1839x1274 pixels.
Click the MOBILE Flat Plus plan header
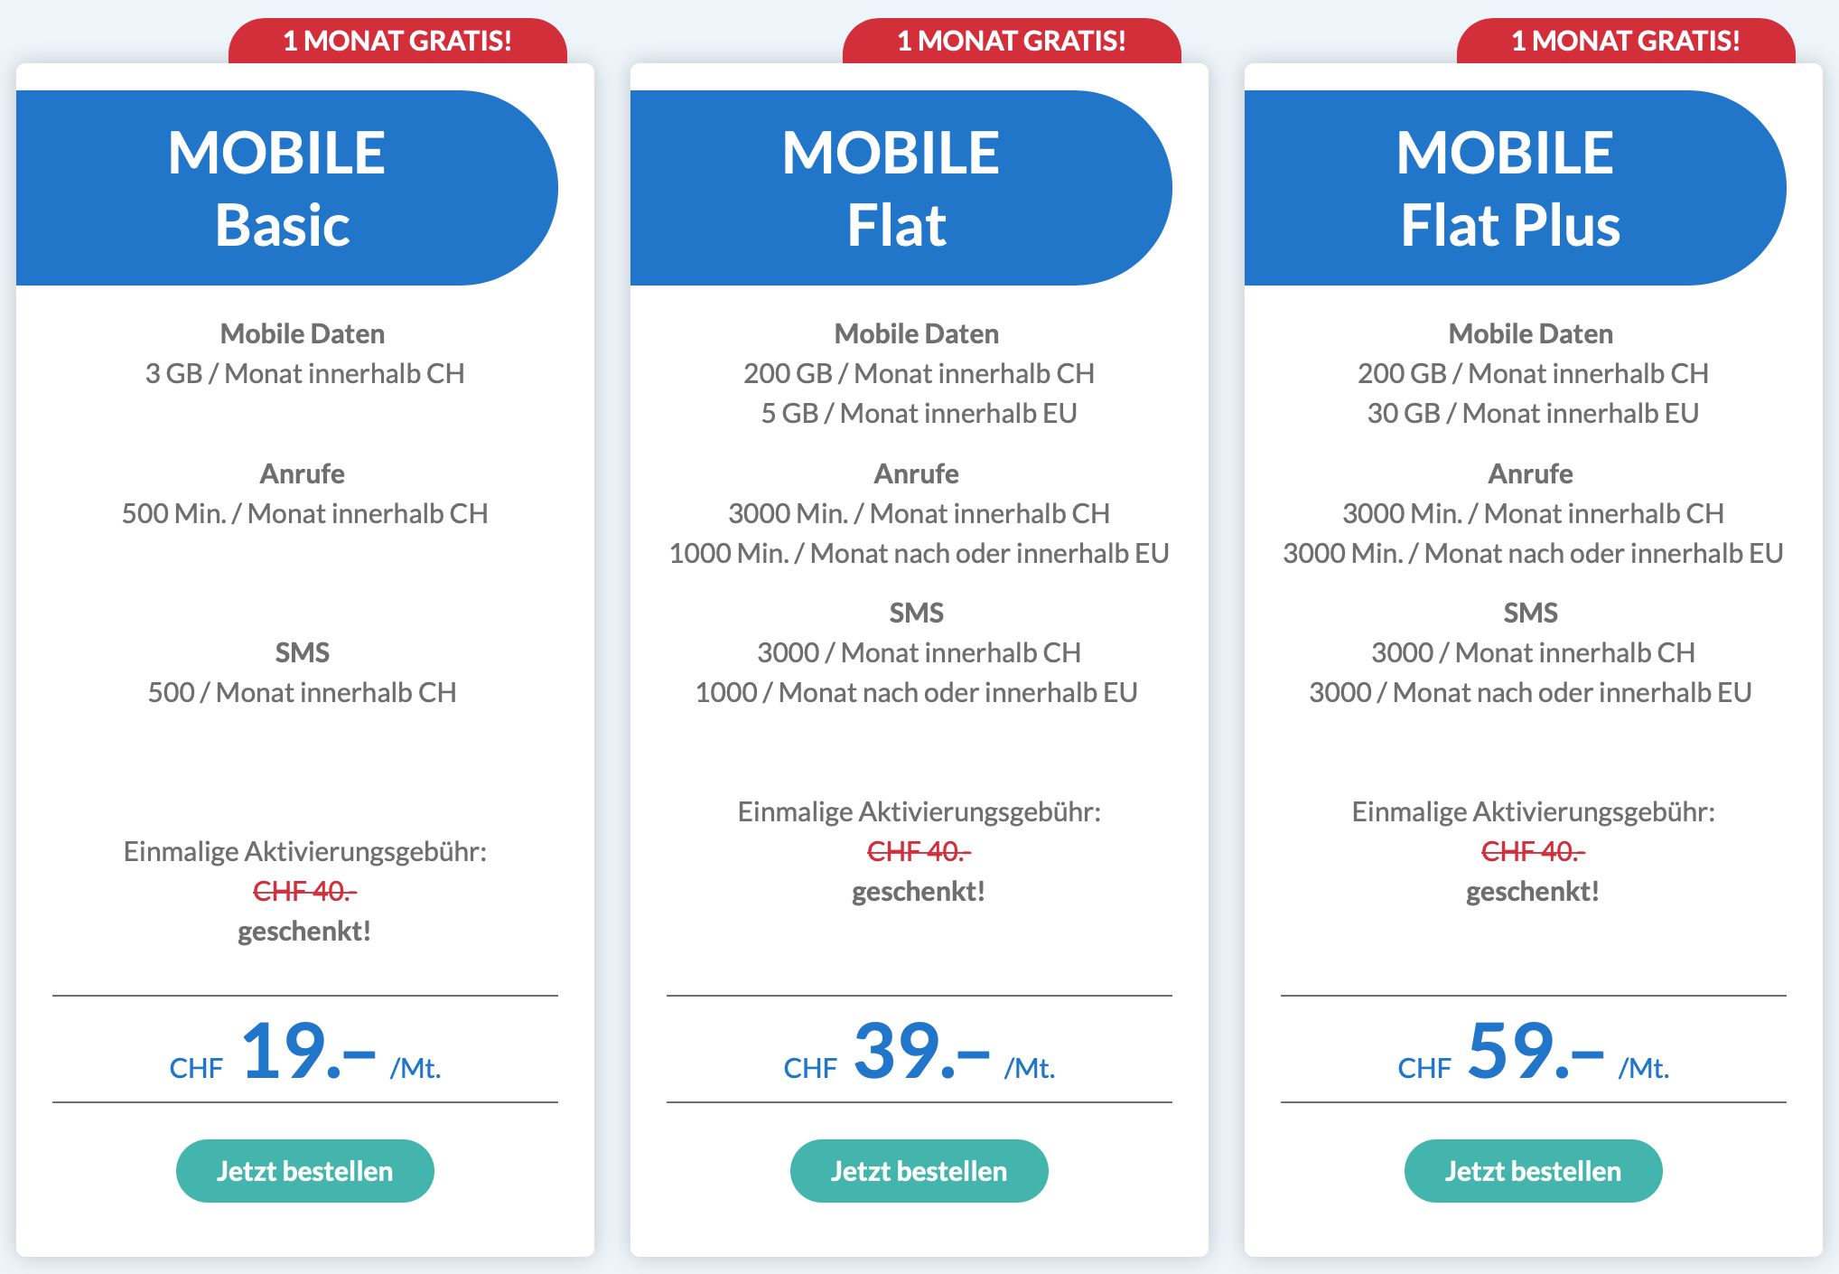[x=1508, y=188]
